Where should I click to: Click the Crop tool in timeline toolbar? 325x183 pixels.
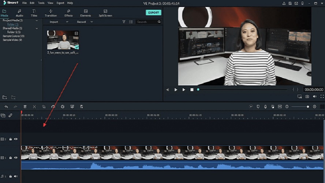coord(44,107)
